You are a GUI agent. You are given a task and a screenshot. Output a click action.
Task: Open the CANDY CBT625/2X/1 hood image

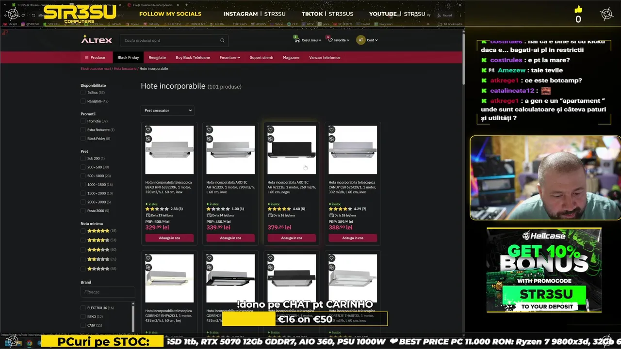click(353, 150)
